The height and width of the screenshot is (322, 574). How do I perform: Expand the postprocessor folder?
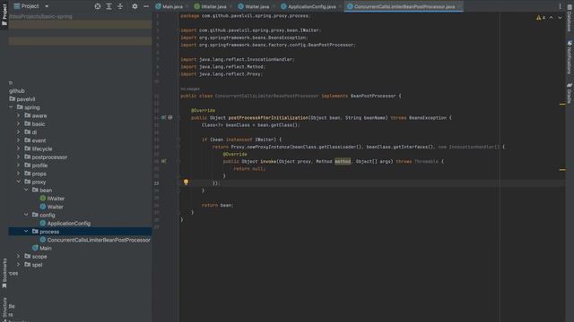click(19, 157)
